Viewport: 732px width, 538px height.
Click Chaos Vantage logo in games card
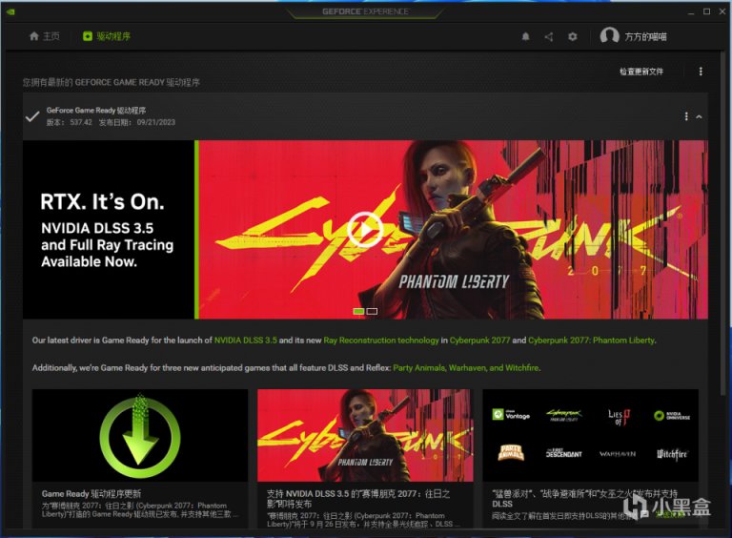click(x=511, y=415)
